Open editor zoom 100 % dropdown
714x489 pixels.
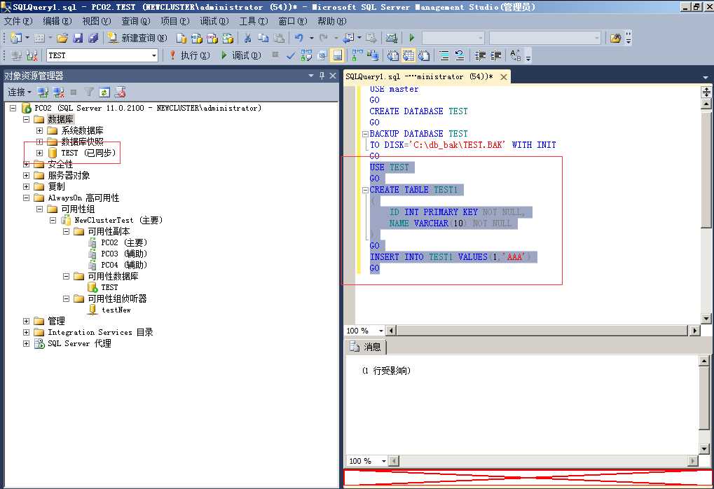point(381,331)
